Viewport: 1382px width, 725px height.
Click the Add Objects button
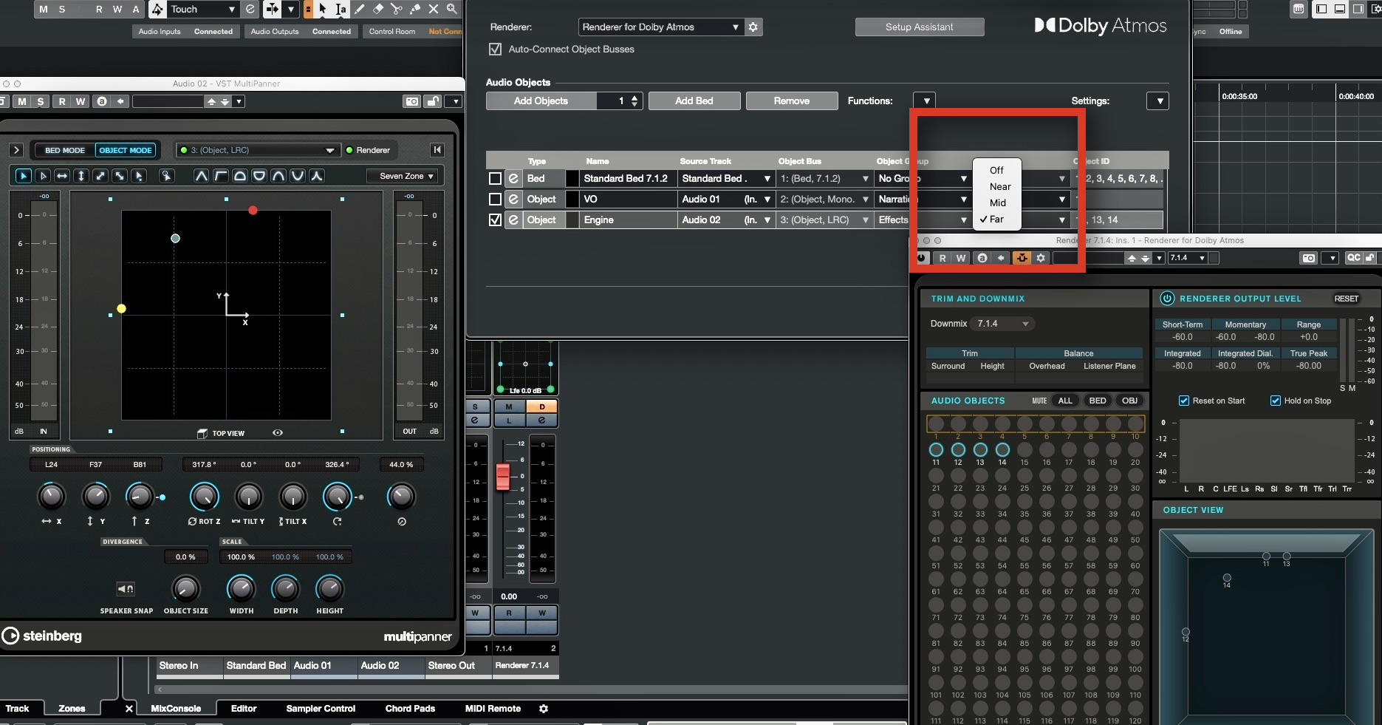tap(541, 101)
